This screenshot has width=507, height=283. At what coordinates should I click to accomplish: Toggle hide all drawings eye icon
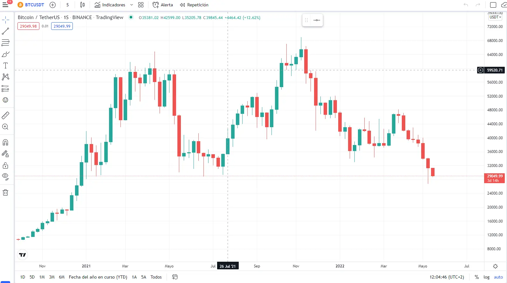(x=5, y=176)
